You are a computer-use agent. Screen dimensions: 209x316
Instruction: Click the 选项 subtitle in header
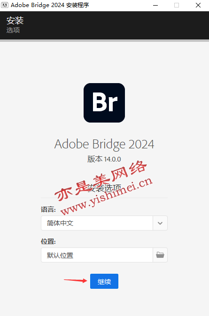[x=13, y=30]
